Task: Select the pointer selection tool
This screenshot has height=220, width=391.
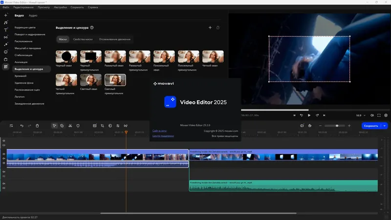Action: click(x=54, y=126)
